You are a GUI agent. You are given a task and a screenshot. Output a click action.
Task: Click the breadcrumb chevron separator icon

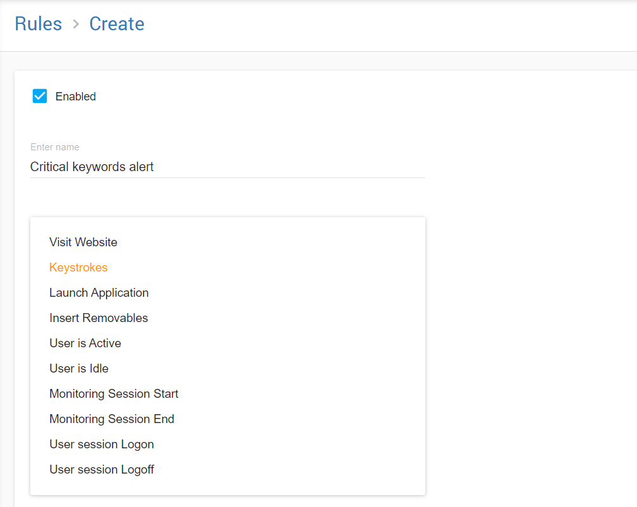[76, 24]
